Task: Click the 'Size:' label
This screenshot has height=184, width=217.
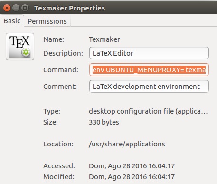Action: (50, 122)
